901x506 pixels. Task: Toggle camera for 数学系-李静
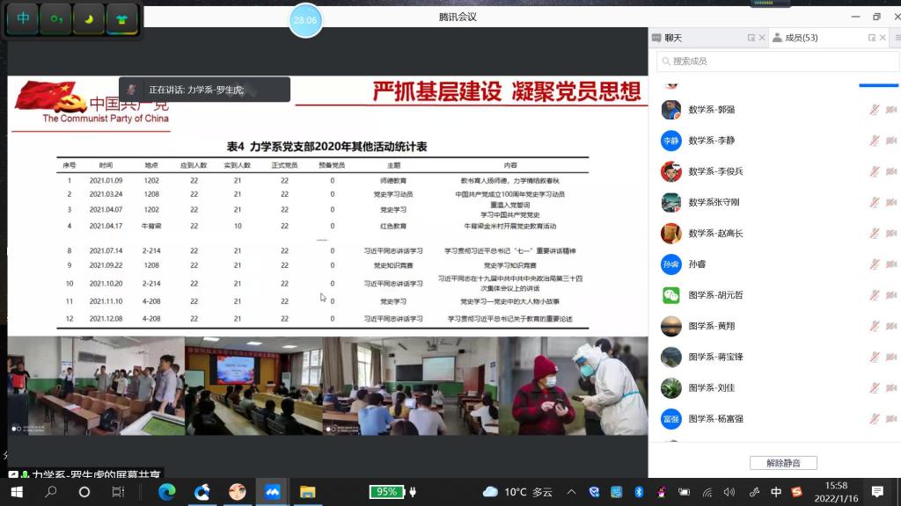(x=890, y=141)
